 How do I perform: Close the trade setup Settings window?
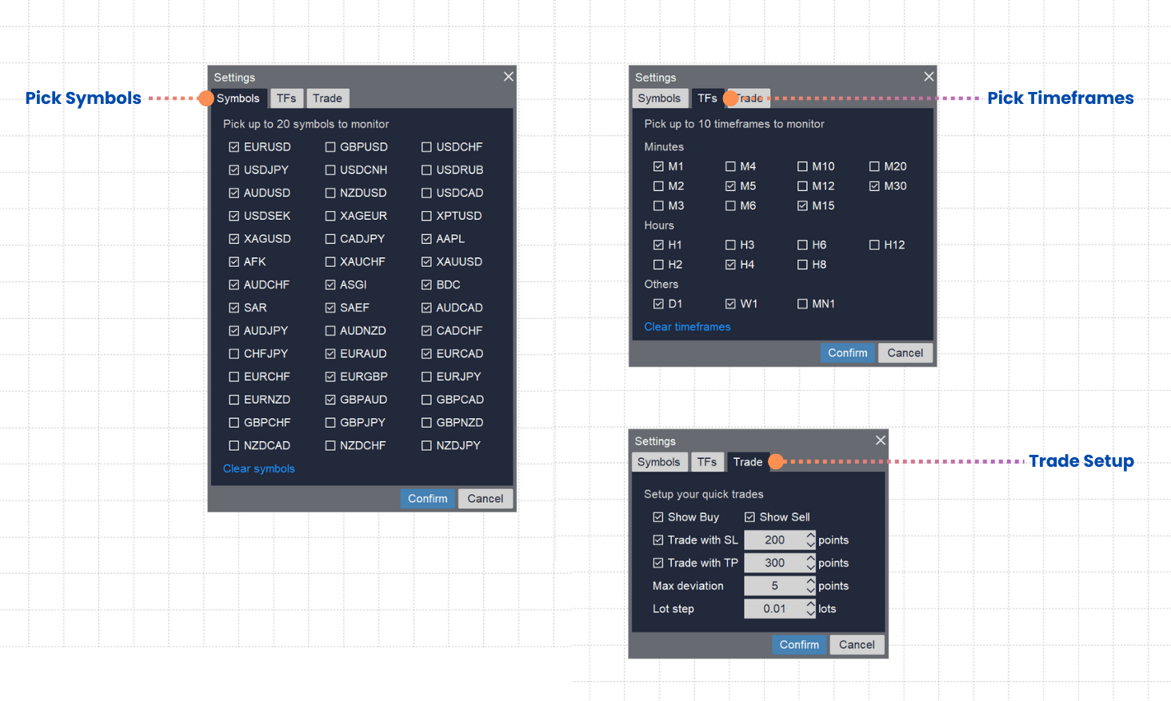point(881,440)
